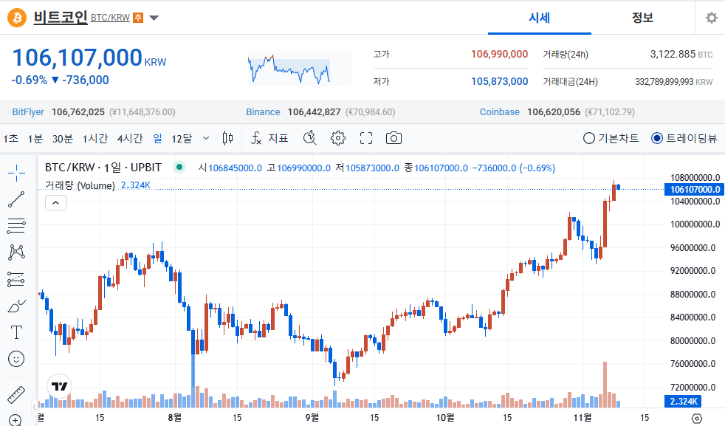Select the 일 daily timeframe

pyautogui.click(x=158, y=138)
